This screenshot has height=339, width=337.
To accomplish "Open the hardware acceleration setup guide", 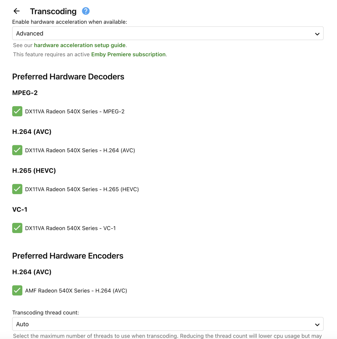I will (x=80, y=45).
